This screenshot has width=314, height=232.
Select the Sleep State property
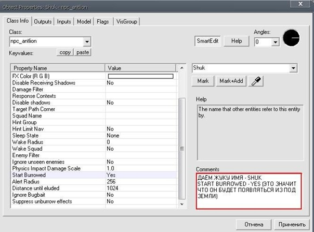click(94, 136)
